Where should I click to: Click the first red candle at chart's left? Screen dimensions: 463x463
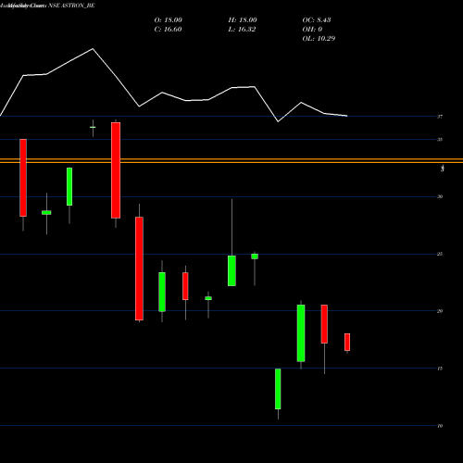pyautogui.click(x=23, y=178)
